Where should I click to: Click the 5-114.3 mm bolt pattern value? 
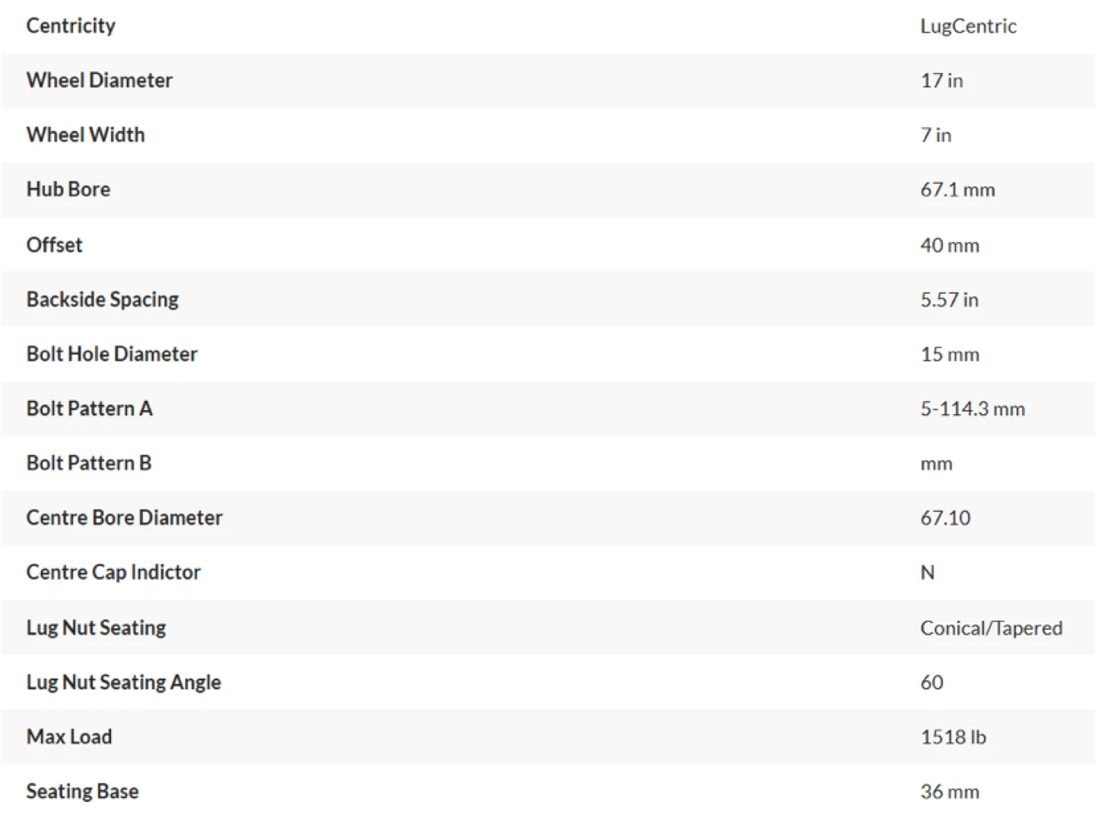coord(973,409)
